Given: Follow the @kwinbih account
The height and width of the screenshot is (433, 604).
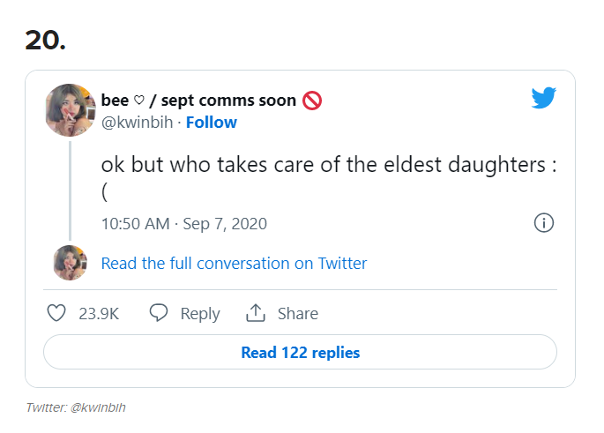Looking at the screenshot, I should 211,123.
